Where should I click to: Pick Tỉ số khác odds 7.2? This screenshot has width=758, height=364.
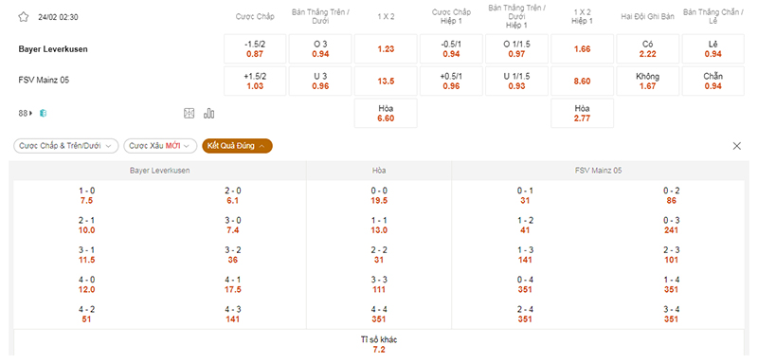tap(379, 344)
